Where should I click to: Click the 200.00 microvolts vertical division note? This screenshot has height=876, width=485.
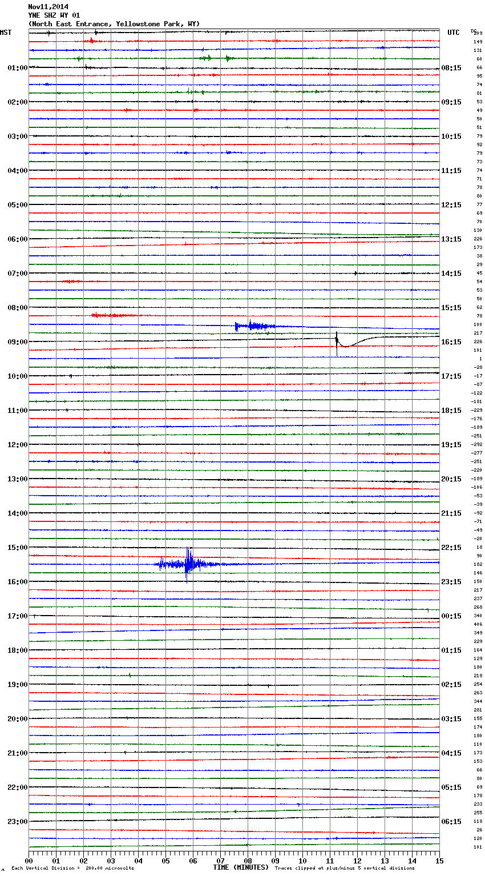73,868
